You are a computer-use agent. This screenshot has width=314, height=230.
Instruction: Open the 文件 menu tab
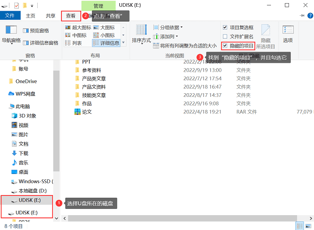click(x=10, y=15)
